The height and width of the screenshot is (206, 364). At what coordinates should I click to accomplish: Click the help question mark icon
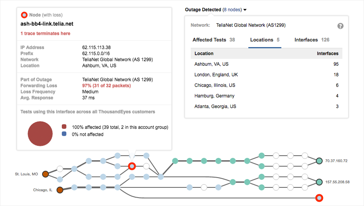click(x=340, y=26)
